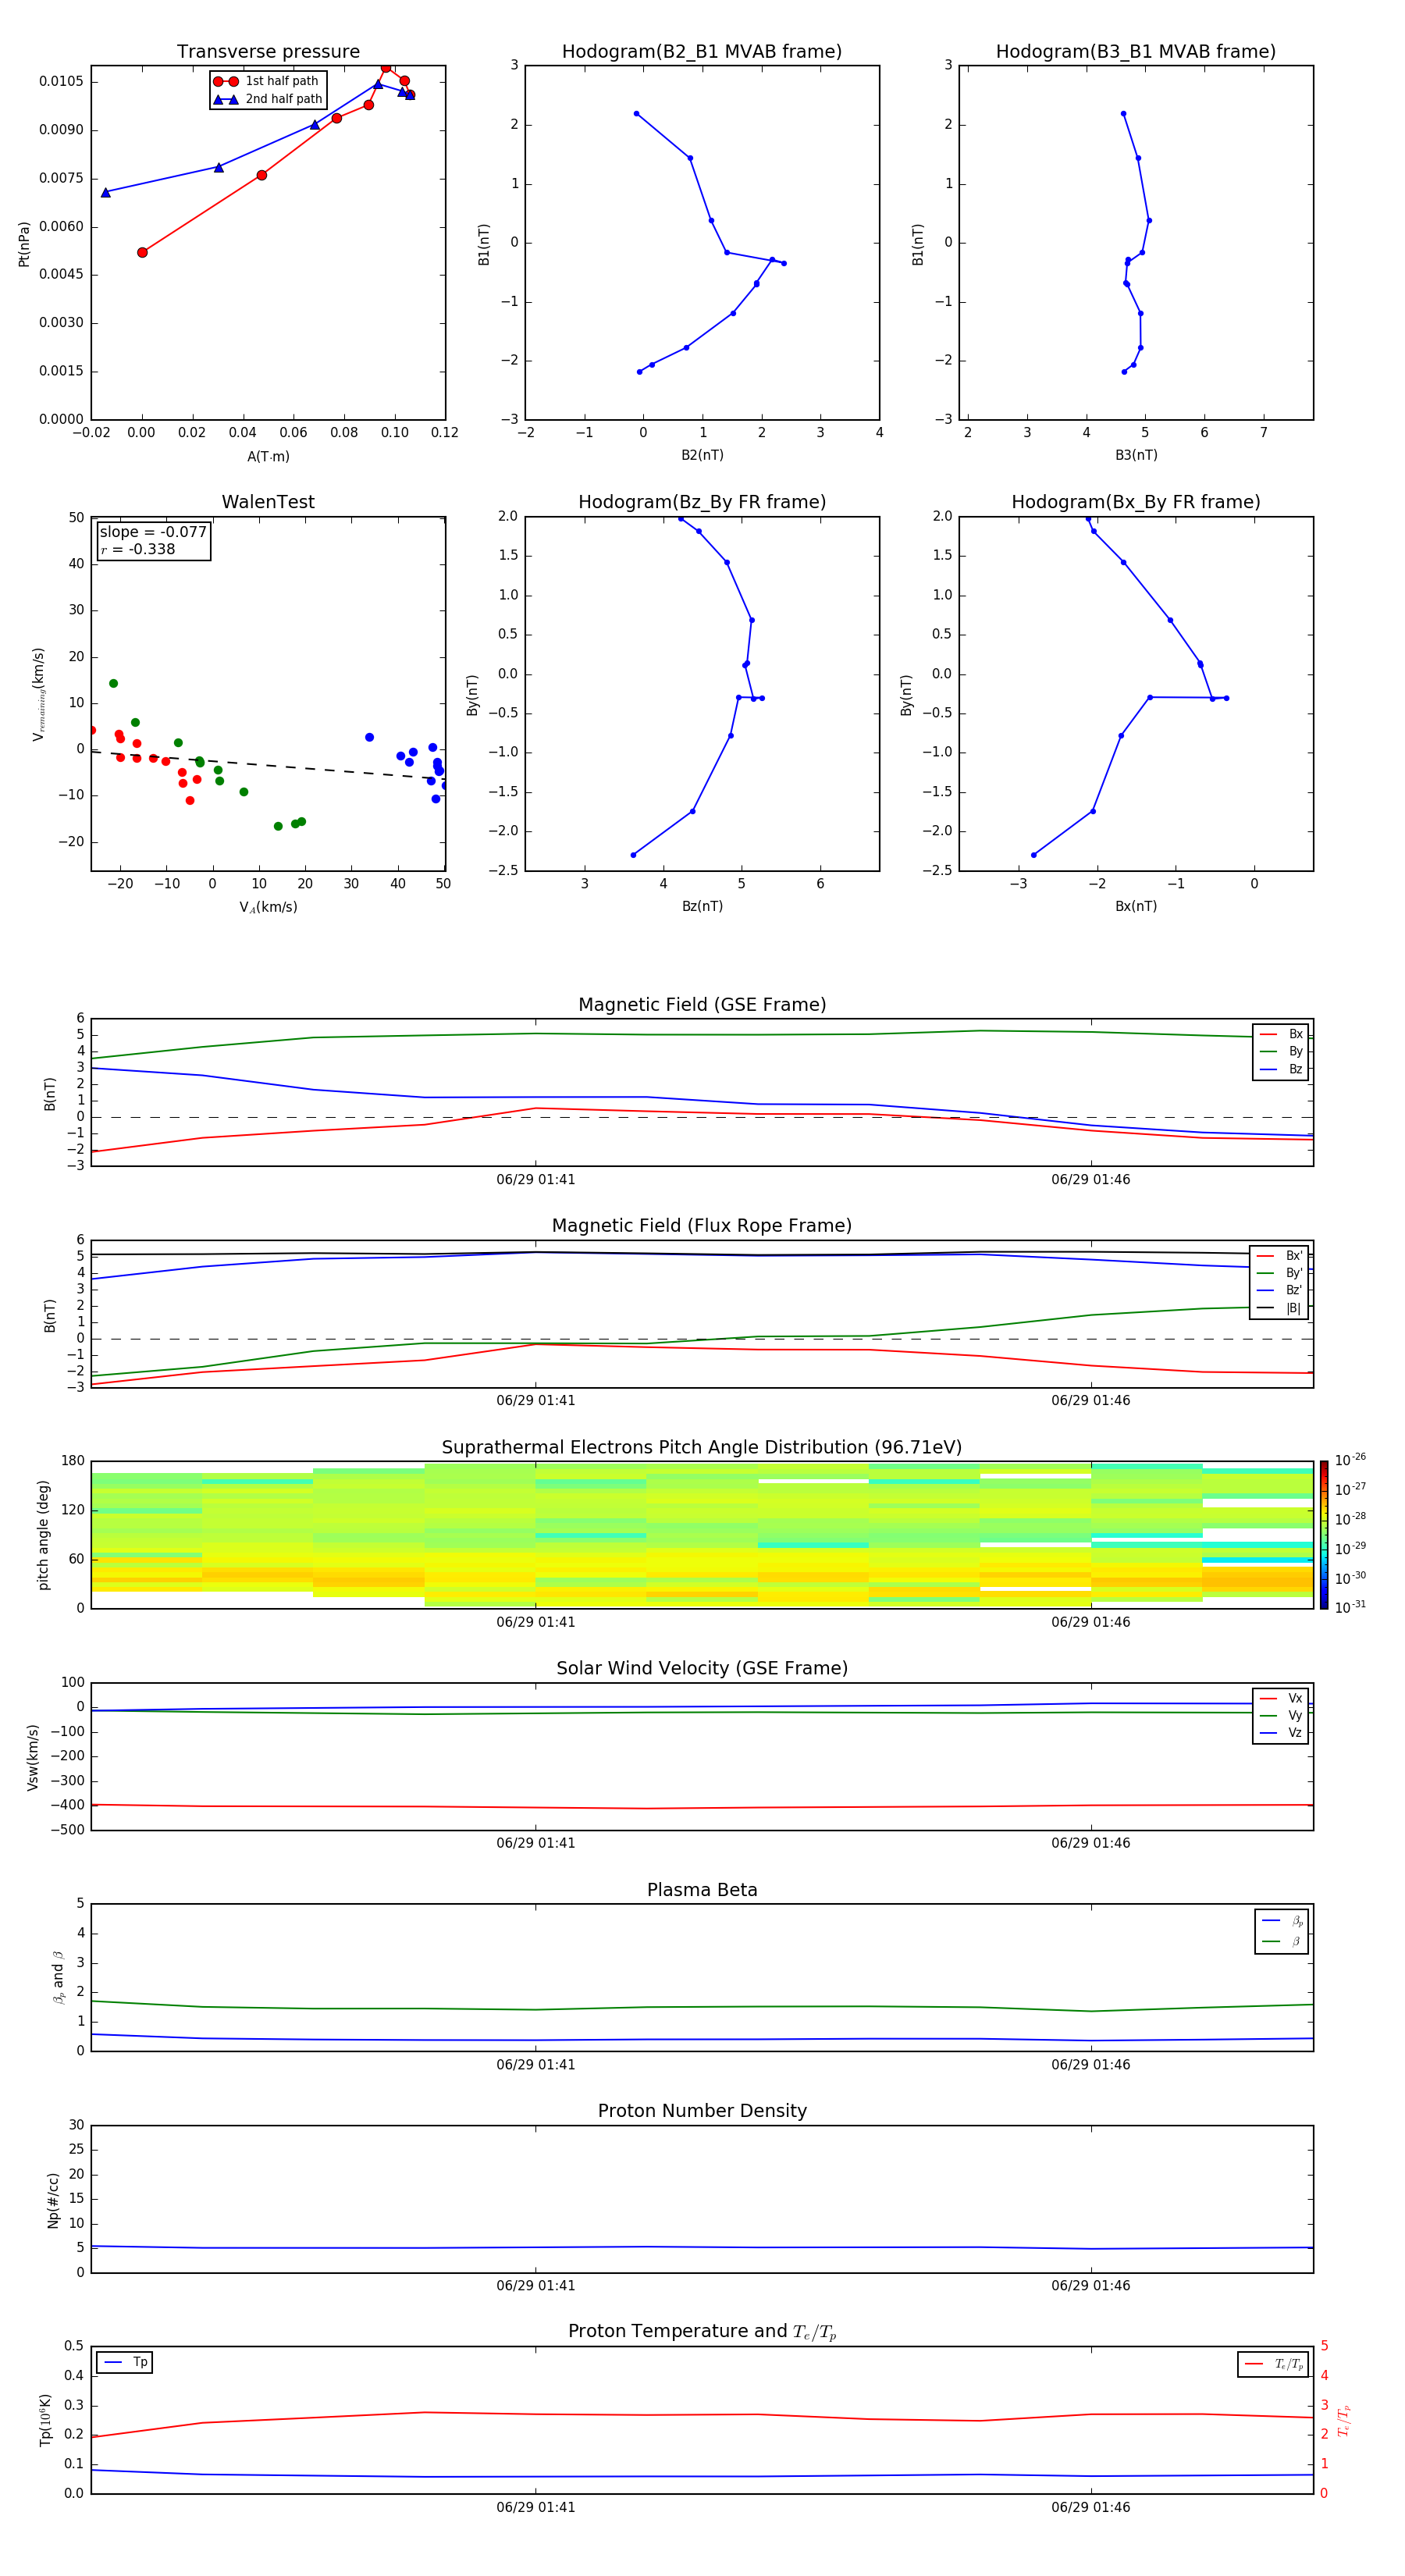The width and height of the screenshot is (1405, 2576).
Task: Select the 'slope = -0.077' annotation
Action: (153, 532)
